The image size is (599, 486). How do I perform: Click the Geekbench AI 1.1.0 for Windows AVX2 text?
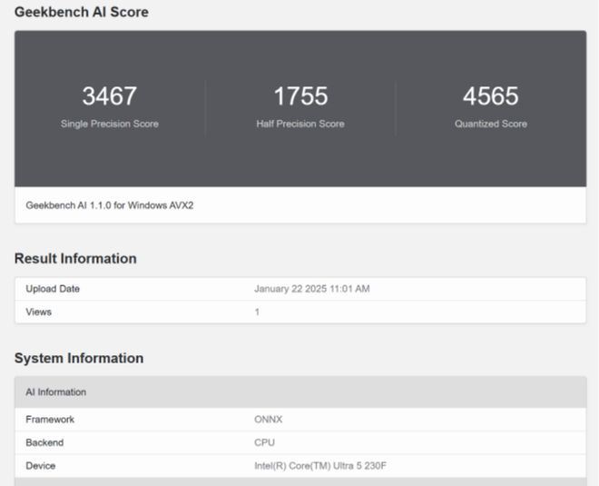click(110, 205)
